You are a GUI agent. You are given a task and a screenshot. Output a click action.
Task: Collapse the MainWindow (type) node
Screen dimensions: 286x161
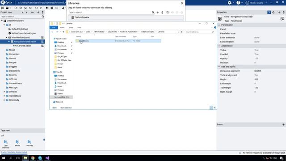point(7,38)
